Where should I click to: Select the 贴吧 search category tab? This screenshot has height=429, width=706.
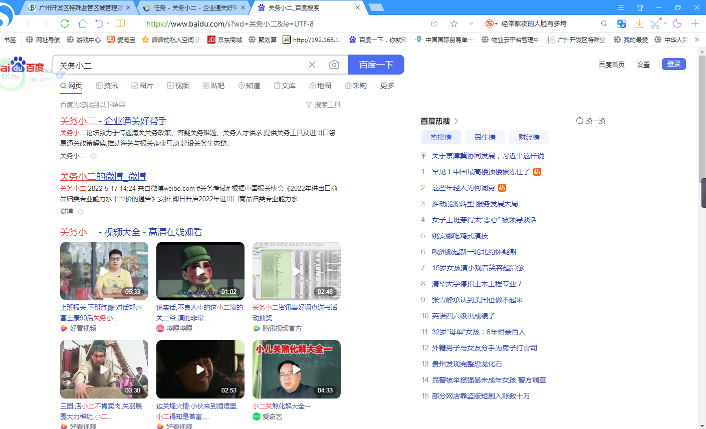click(213, 86)
